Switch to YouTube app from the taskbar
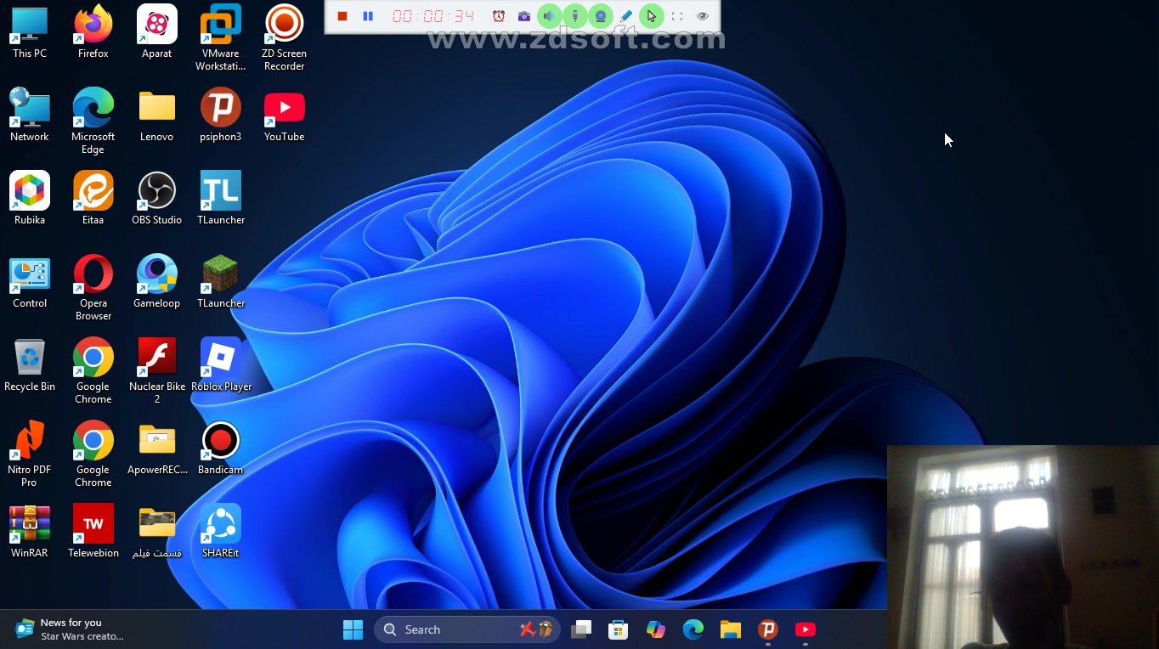 tap(806, 629)
